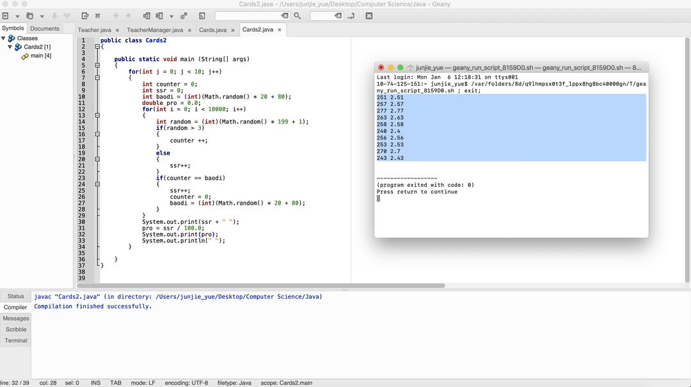Select Cards2 [1] class in symbol tree

[x=37, y=47]
